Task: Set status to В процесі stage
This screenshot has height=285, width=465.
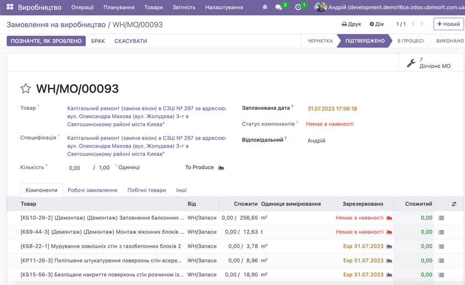Action: (x=410, y=41)
